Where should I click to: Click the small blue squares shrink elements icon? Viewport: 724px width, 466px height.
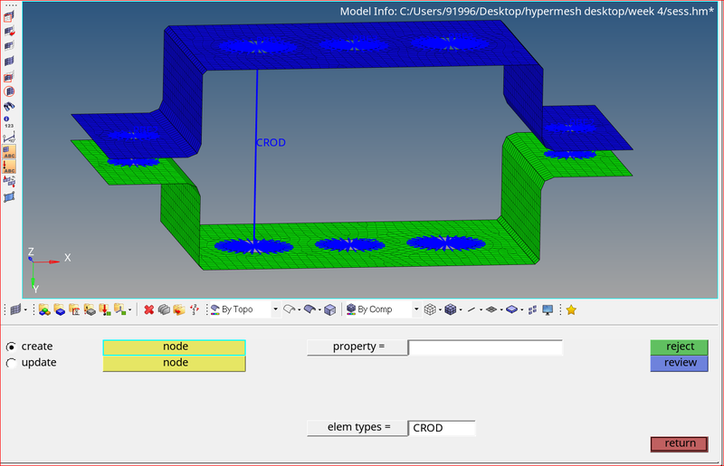532,309
